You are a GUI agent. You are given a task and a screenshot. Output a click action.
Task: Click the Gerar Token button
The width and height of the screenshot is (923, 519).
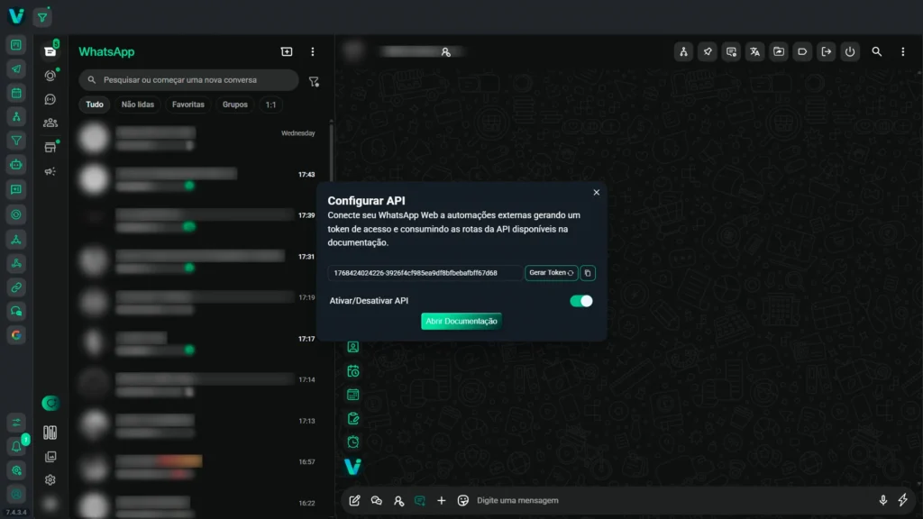(x=551, y=273)
